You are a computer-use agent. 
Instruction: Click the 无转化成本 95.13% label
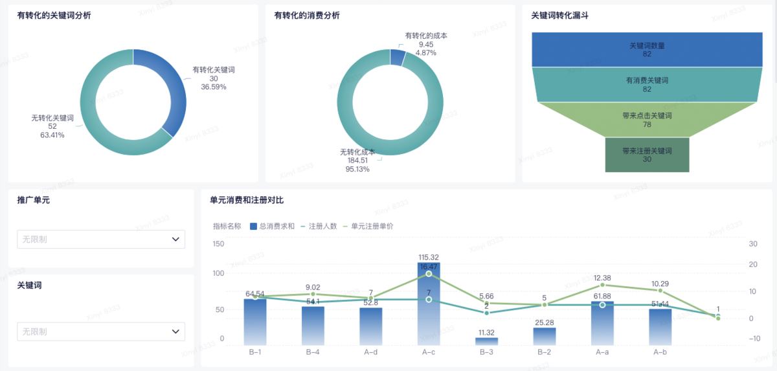pos(357,160)
